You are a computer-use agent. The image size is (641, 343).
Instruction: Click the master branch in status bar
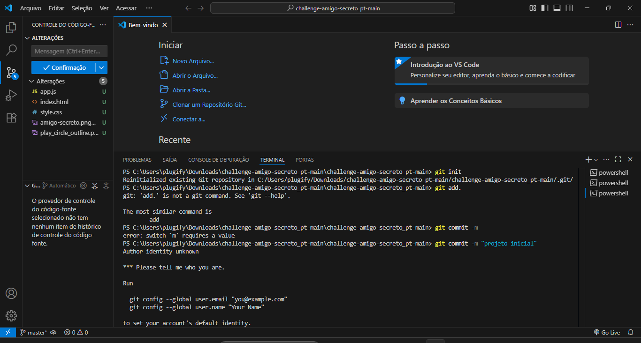[33, 333]
